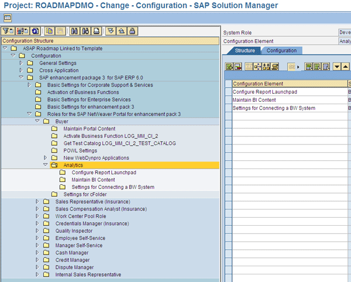351x282 pixels.
Task: Click the icon with two down arrows over boxes
Action: click(x=266, y=67)
